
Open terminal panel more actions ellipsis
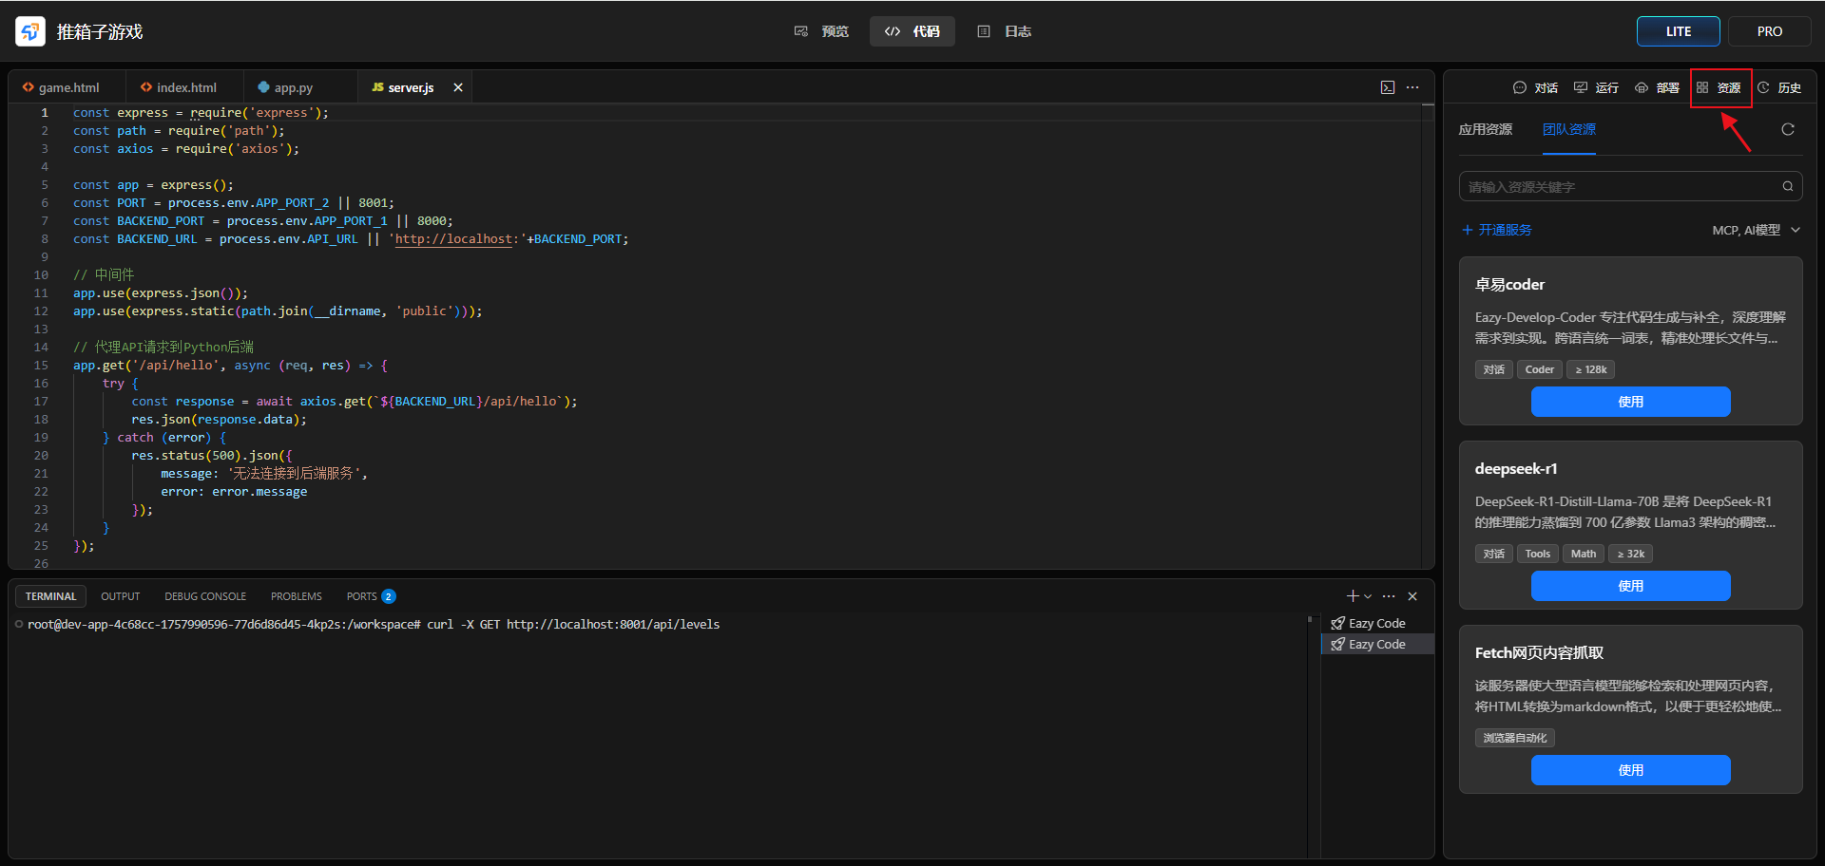coord(1389,596)
